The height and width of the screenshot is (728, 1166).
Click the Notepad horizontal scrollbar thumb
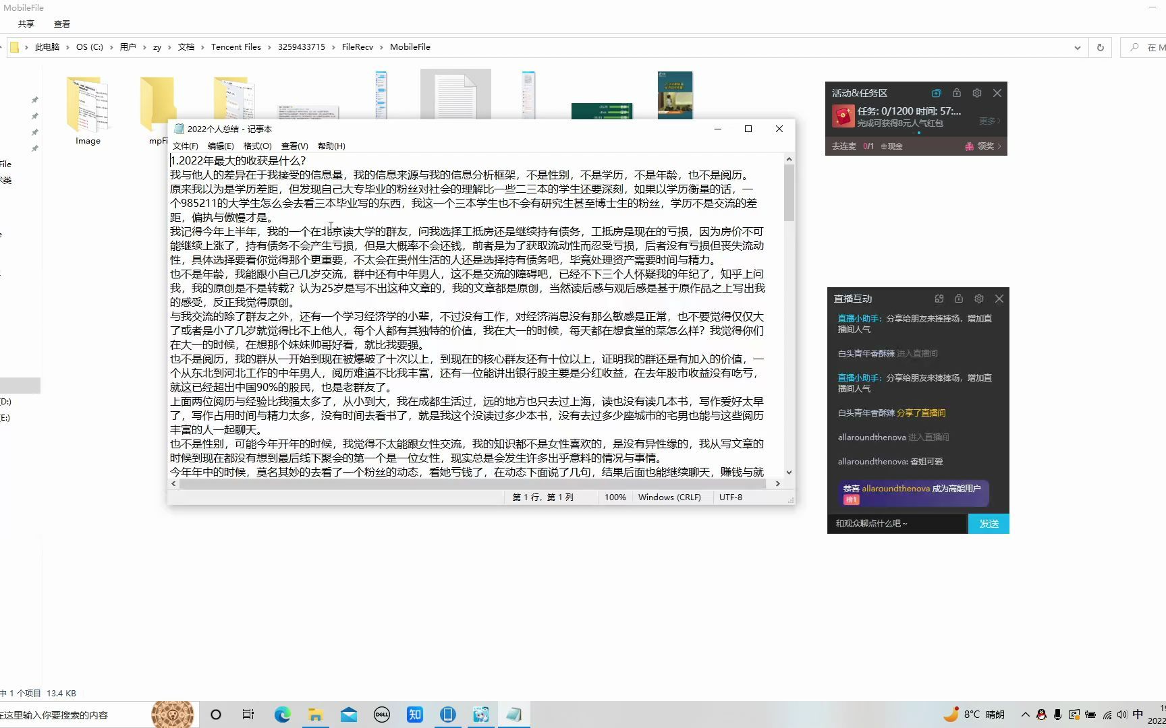tap(472, 483)
